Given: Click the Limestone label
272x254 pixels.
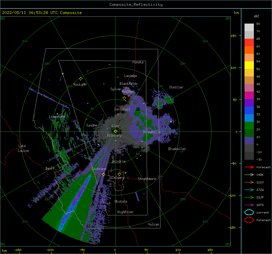Looking at the screenshot, I should click(x=57, y=117).
